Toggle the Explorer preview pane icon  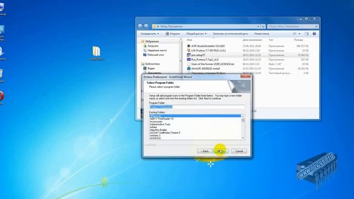(306, 34)
